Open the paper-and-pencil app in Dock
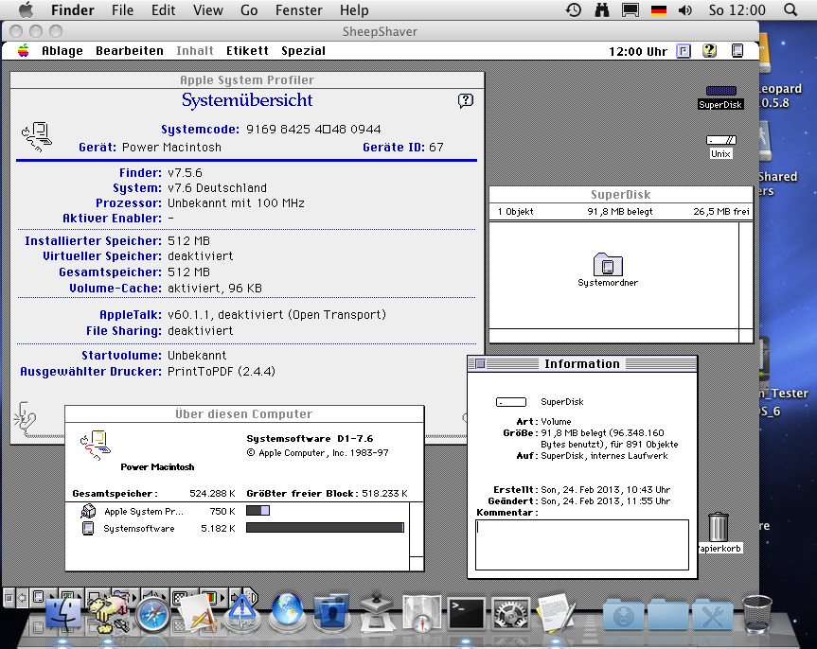817x649 pixels. click(197, 614)
